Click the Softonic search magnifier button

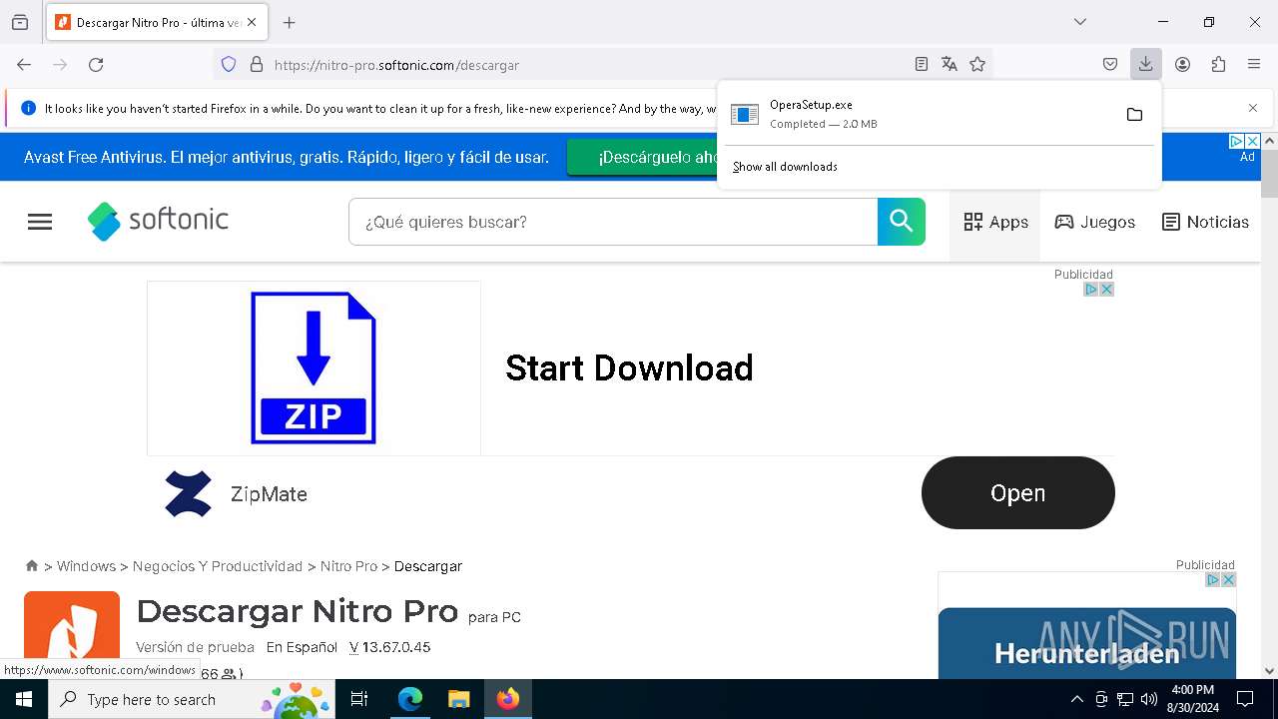pos(902,222)
